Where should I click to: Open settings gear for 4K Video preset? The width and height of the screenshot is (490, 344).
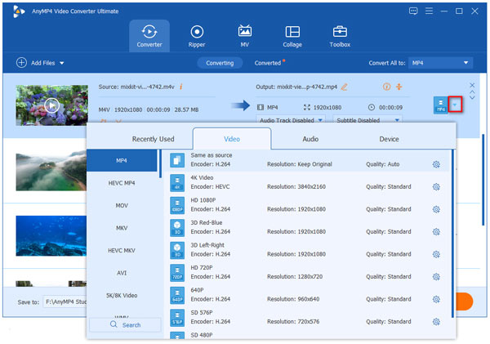(436, 186)
